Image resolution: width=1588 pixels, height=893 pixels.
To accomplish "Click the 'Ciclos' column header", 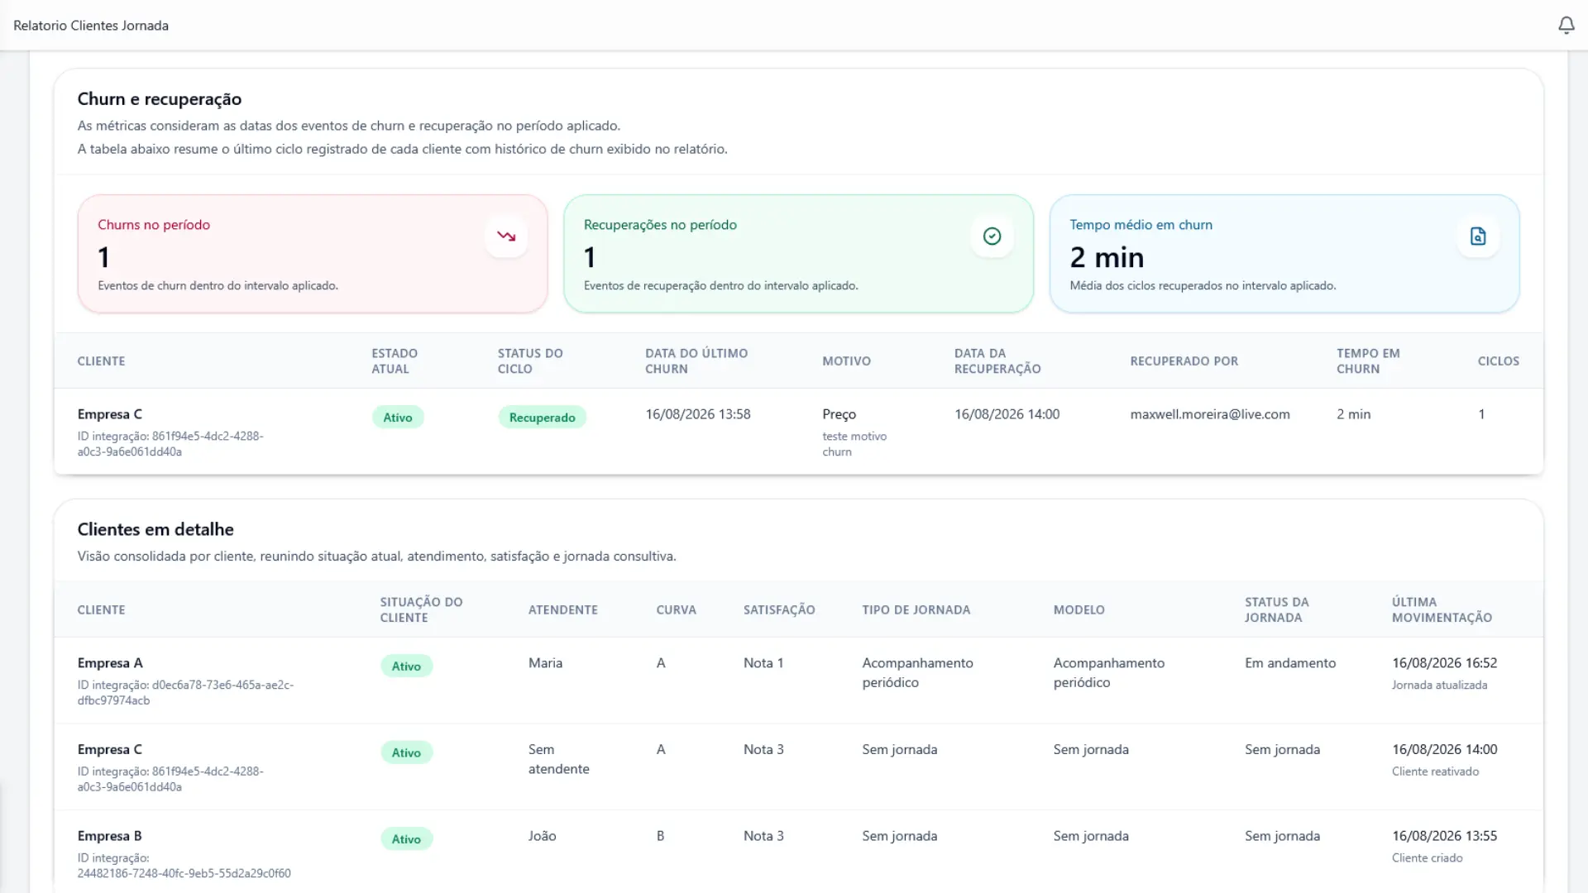I will coord(1498,361).
